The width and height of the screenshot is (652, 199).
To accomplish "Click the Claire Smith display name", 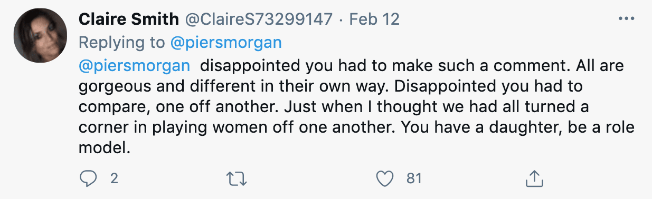I will [x=129, y=19].
